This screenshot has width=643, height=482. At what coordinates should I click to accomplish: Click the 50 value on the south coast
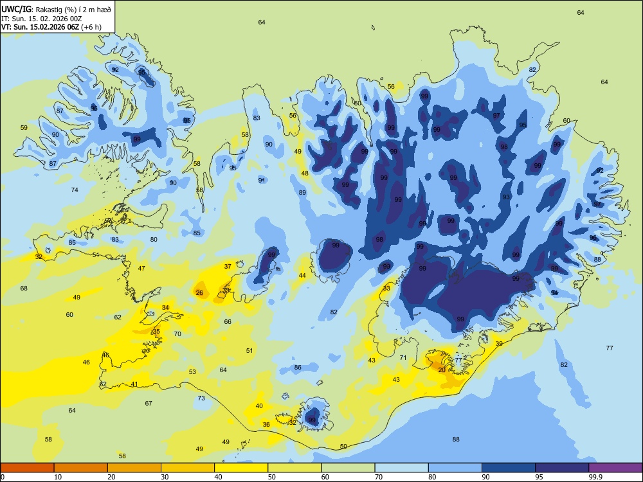tap(343, 446)
